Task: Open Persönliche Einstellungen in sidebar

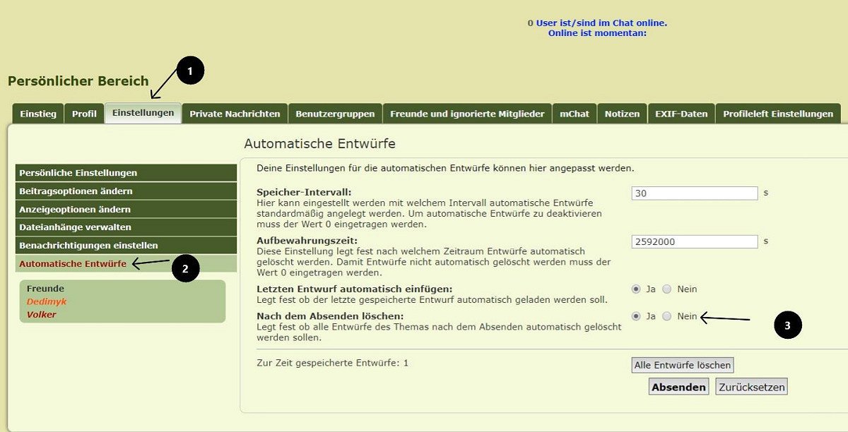Action: point(126,173)
